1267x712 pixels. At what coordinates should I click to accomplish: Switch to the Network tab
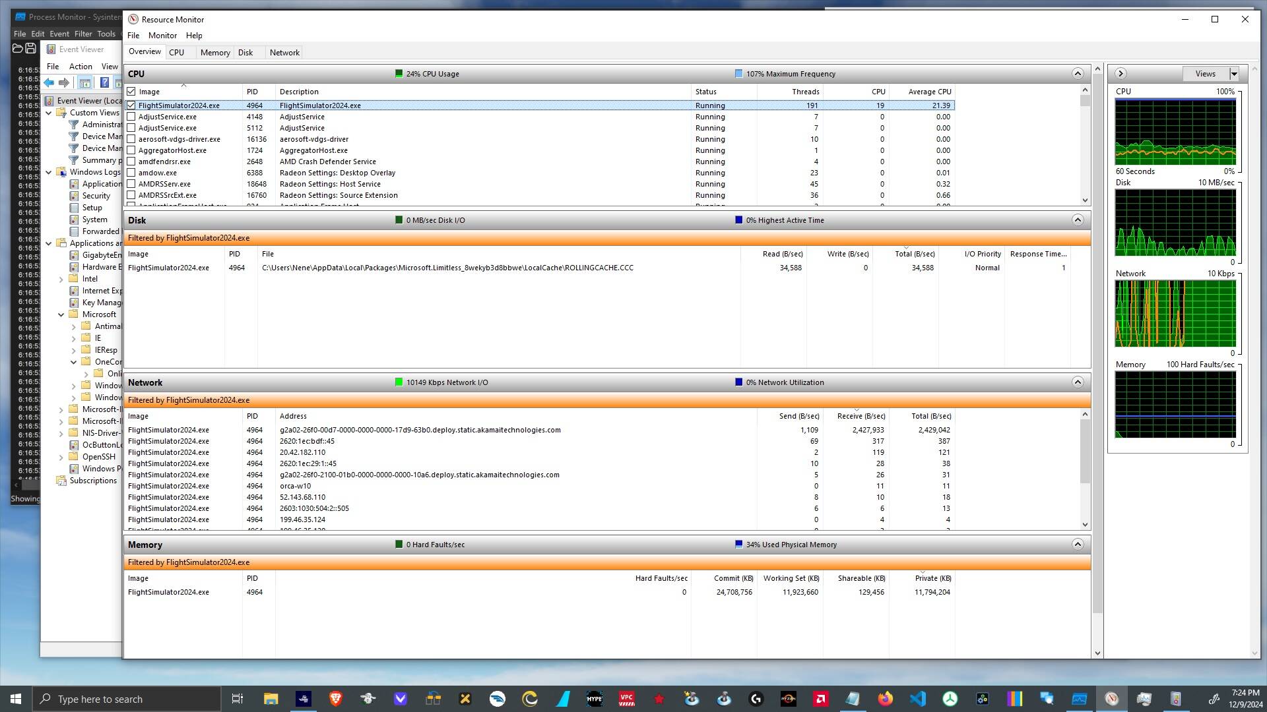pos(284,53)
